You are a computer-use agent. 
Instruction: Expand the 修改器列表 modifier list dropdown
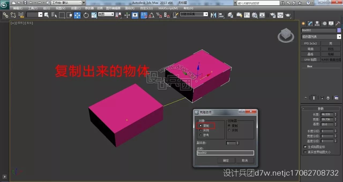pyautogui.click(x=321, y=37)
